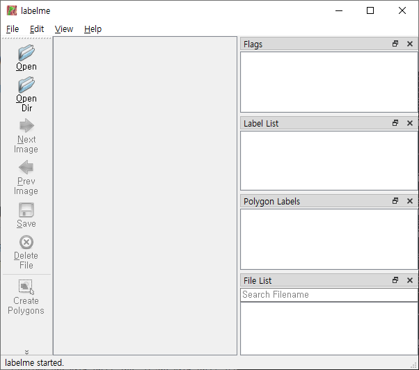Screen dimensions: 419x370
Task: Open the View menu
Action: [64, 29]
